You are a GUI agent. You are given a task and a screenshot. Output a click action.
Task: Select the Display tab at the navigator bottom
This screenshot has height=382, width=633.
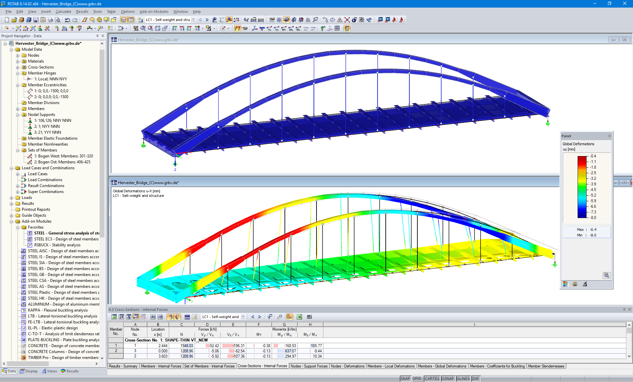(x=29, y=371)
